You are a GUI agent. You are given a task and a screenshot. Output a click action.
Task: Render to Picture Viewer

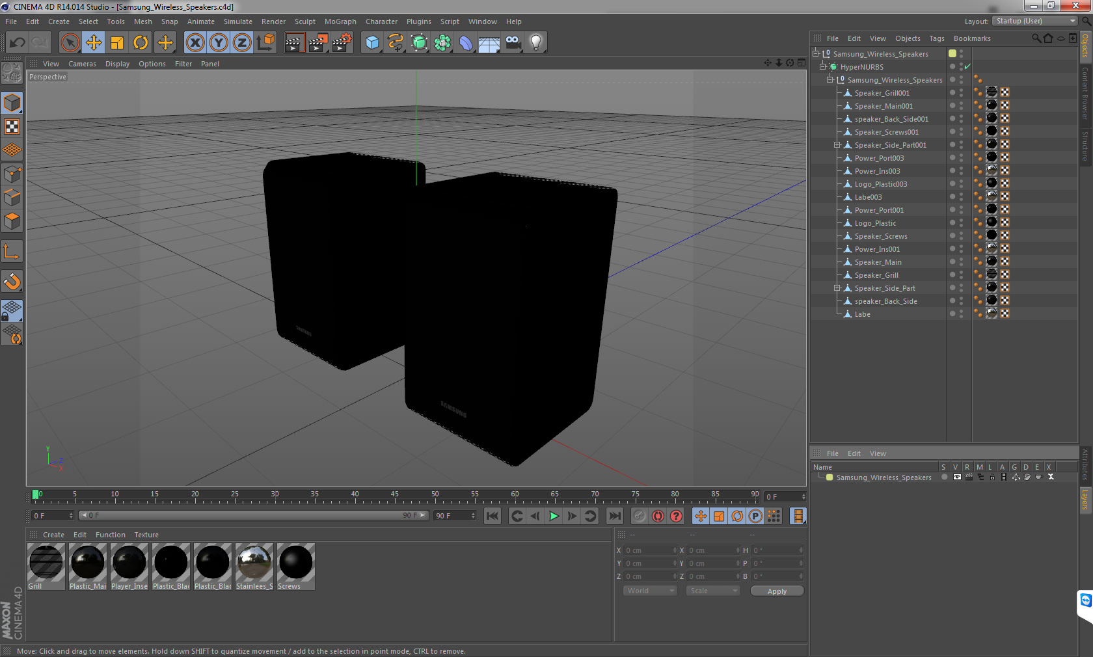tap(318, 43)
